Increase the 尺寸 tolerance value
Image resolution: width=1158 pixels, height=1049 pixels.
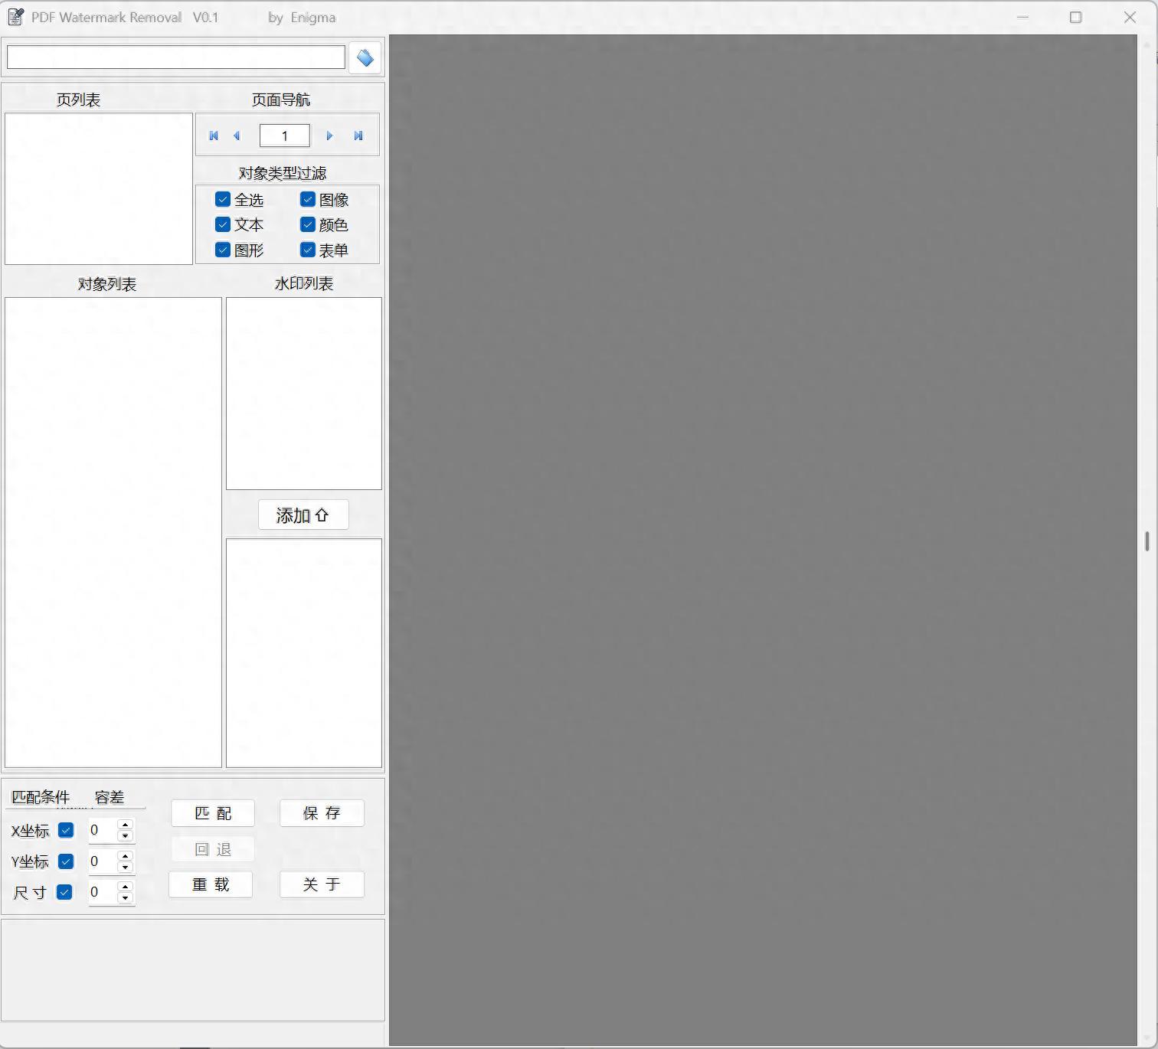(x=126, y=887)
